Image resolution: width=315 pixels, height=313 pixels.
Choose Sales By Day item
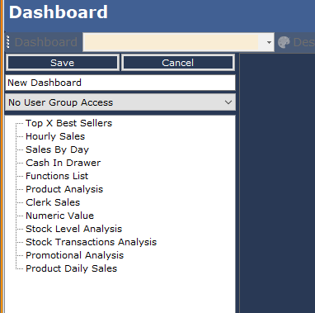pyautogui.click(x=57, y=149)
